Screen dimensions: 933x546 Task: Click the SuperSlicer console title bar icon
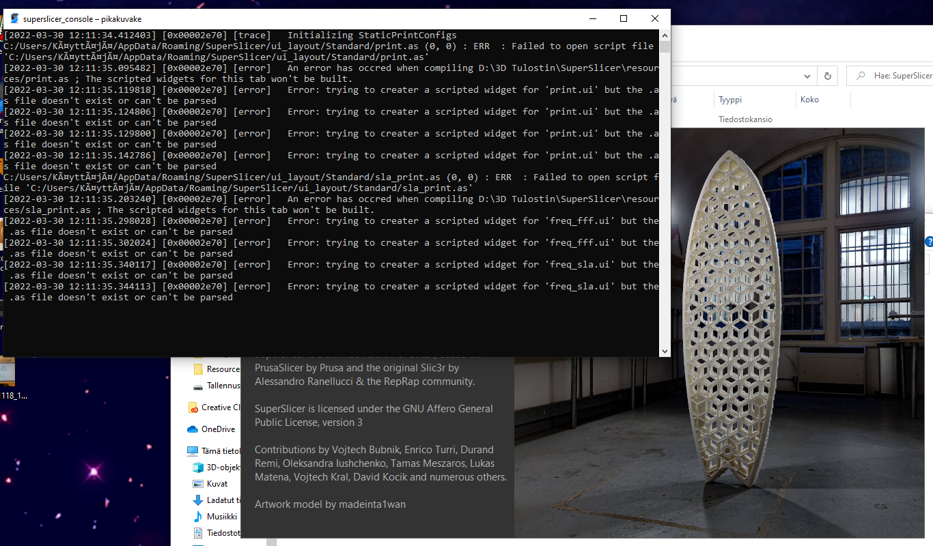coord(14,18)
